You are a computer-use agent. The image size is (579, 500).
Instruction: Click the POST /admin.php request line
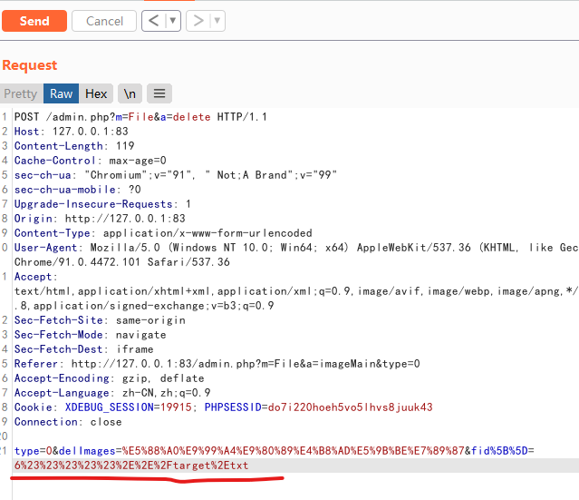click(x=140, y=117)
